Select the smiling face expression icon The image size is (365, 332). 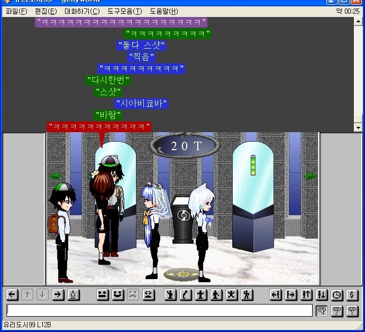click(118, 295)
